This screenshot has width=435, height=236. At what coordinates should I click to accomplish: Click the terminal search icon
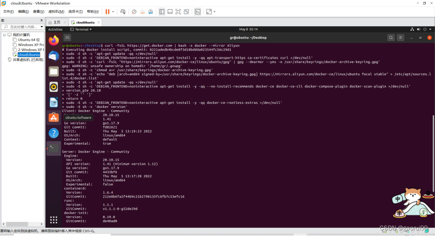[391, 38]
